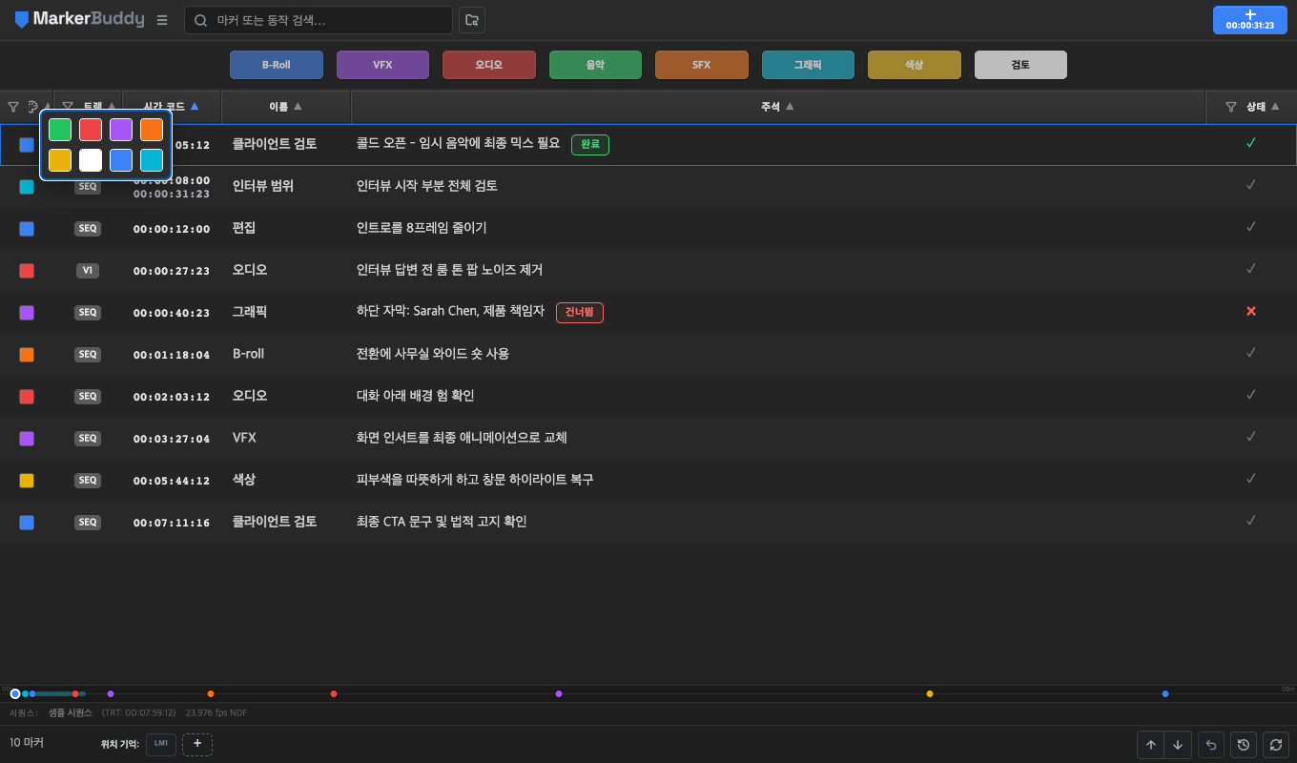1297x763 pixels.
Task: Pick the white swatch in color popup
Action: pyautogui.click(x=91, y=160)
